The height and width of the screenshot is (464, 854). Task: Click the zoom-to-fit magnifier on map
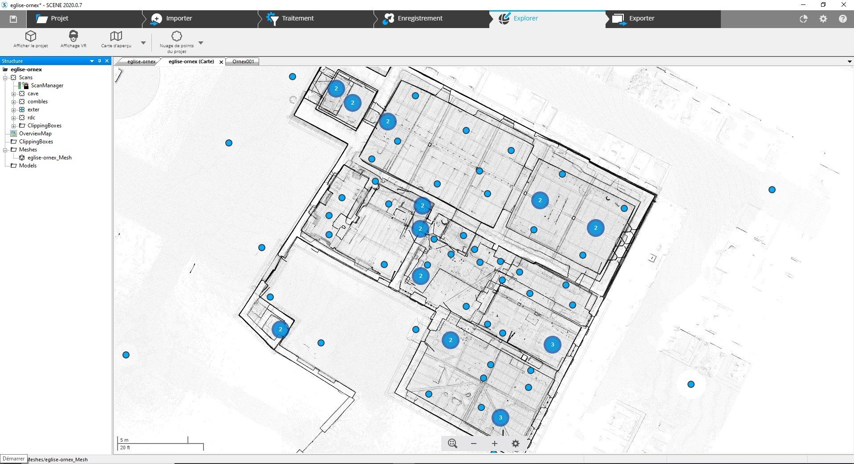(452, 444)
